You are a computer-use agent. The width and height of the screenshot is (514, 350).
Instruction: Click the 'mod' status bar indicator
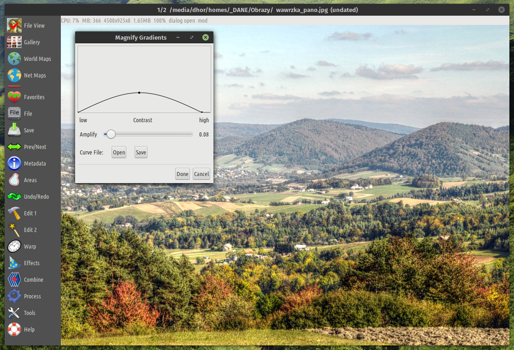202,20
